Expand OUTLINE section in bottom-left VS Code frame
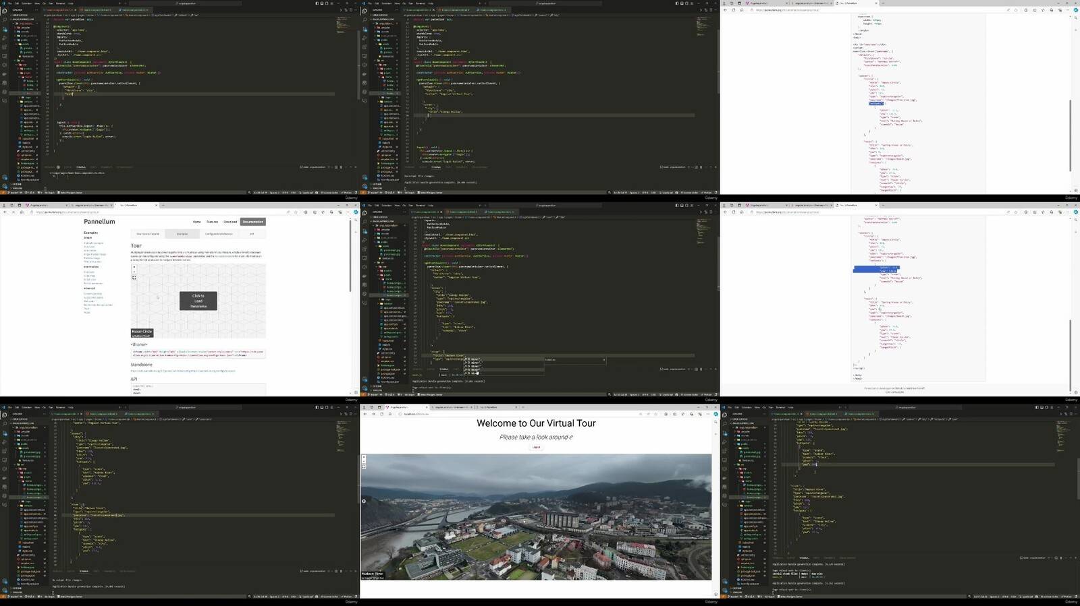This screenshot has height=606, width=1080. 17,588
